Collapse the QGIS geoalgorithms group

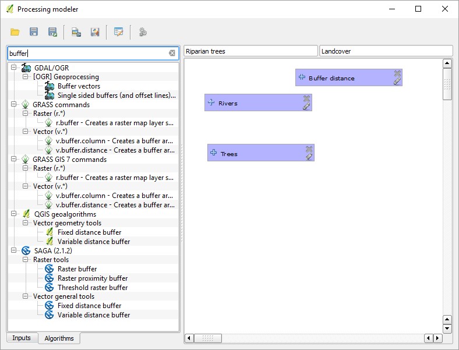tap(13, 213)
